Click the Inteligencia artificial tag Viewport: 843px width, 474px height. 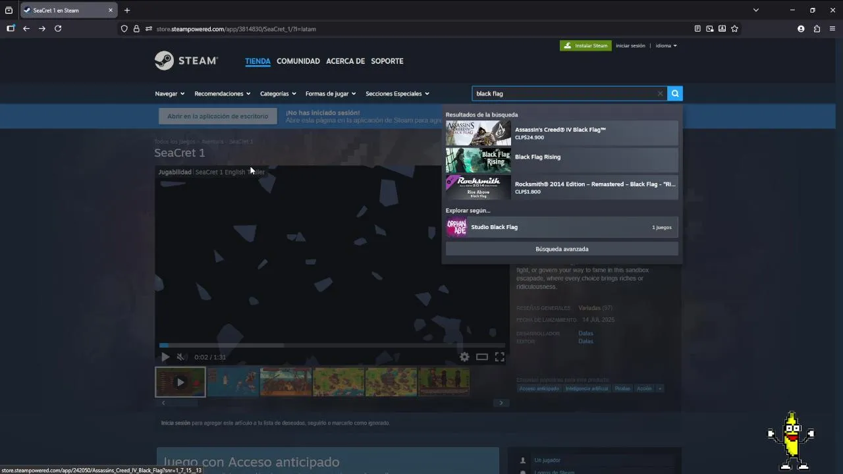(x=587, y=388)
